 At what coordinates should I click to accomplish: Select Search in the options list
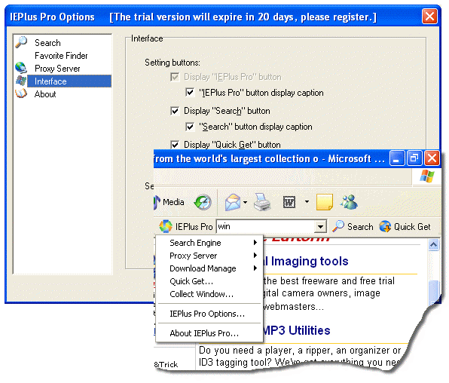tap(47, 43)
